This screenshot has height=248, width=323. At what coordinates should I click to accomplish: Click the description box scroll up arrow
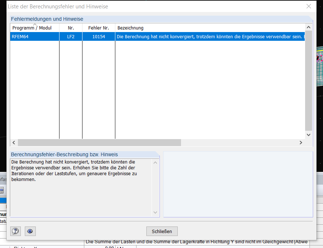coord(155,162)
